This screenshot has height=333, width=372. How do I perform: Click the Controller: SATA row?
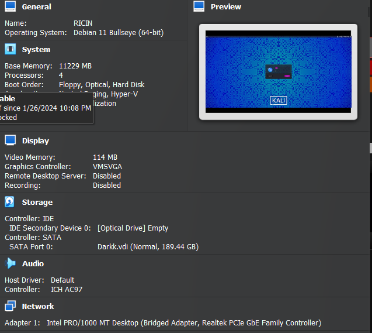click(x=33, y=238)
